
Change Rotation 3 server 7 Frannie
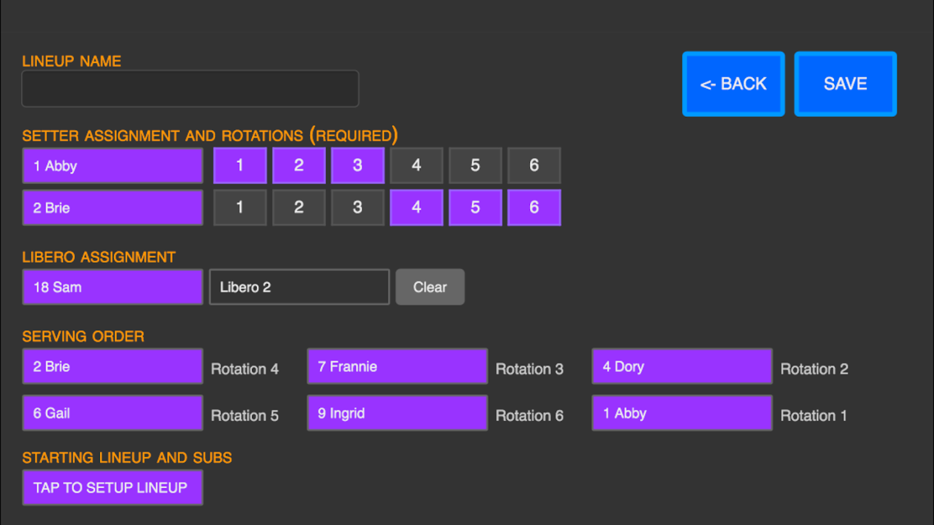tap(397, 366)
